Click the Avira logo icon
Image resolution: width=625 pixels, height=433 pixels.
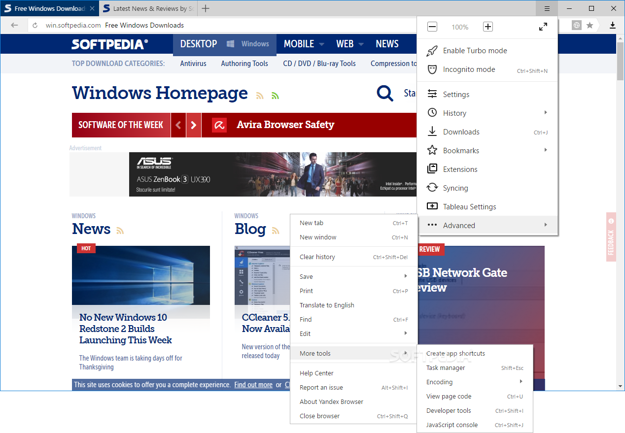219,125
